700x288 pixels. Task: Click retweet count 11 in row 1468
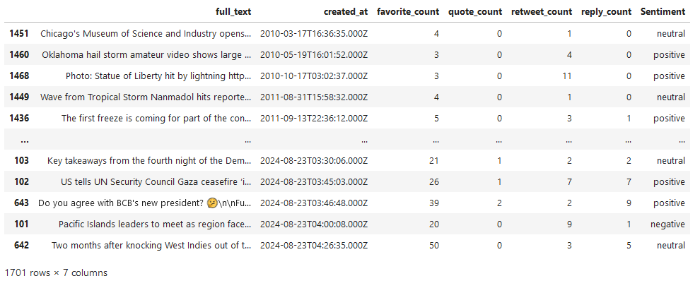[567, 76]
